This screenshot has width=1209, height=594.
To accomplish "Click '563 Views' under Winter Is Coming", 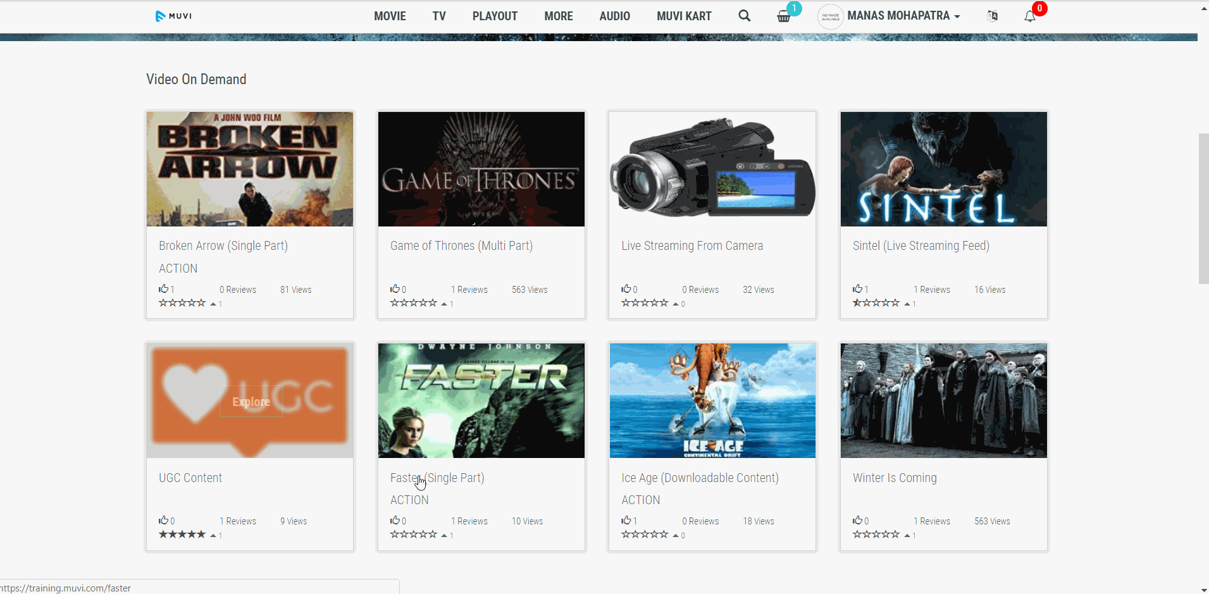I will coord(992,521).
